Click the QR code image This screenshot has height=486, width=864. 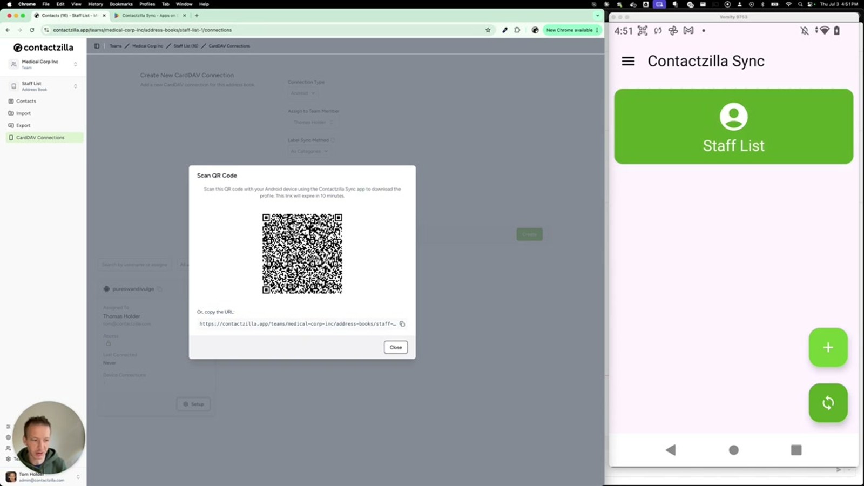[x=302, y=254]
